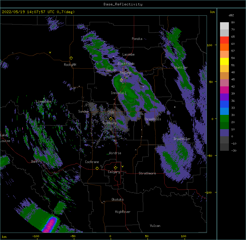246x240 pixels.
Task: Click the Cochrane town label
Action: coord(92,162)
